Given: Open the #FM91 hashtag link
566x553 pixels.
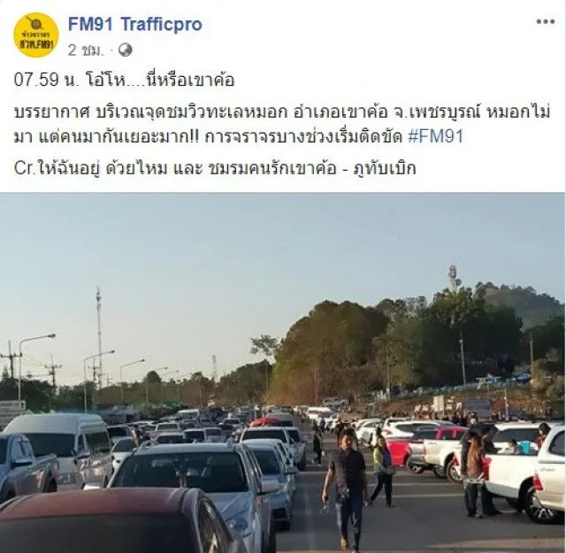Looking at the screenshot, I should 435,137.
